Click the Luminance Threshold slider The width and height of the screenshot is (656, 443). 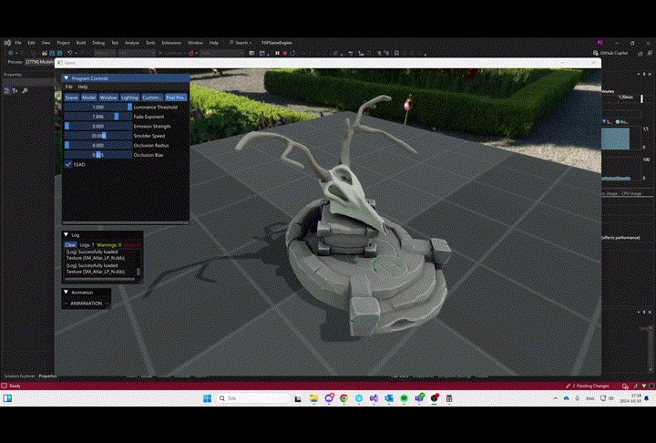coord(97,108)
